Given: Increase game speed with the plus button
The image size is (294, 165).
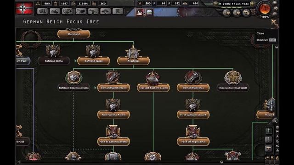Looking at the screenshot, I should 252,4.
